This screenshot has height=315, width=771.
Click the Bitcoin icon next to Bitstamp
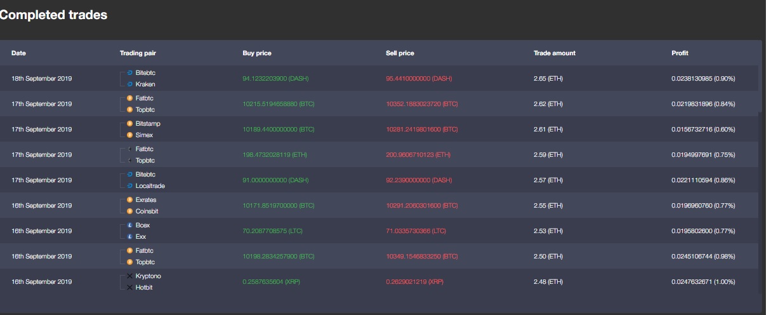(x=129, y=124)
